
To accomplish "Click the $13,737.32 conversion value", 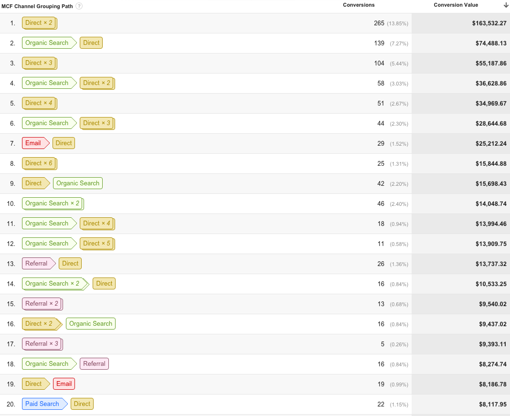I will (x=491, y=264).
